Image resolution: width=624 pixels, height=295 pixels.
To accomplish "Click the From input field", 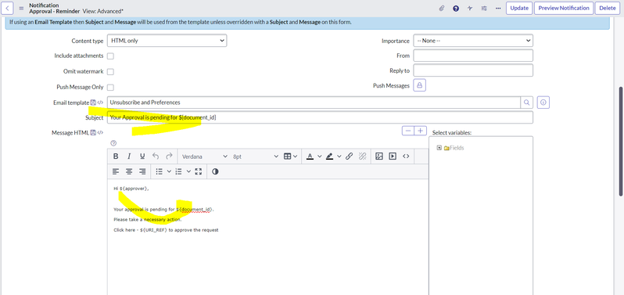I will [x=473, y=56].
